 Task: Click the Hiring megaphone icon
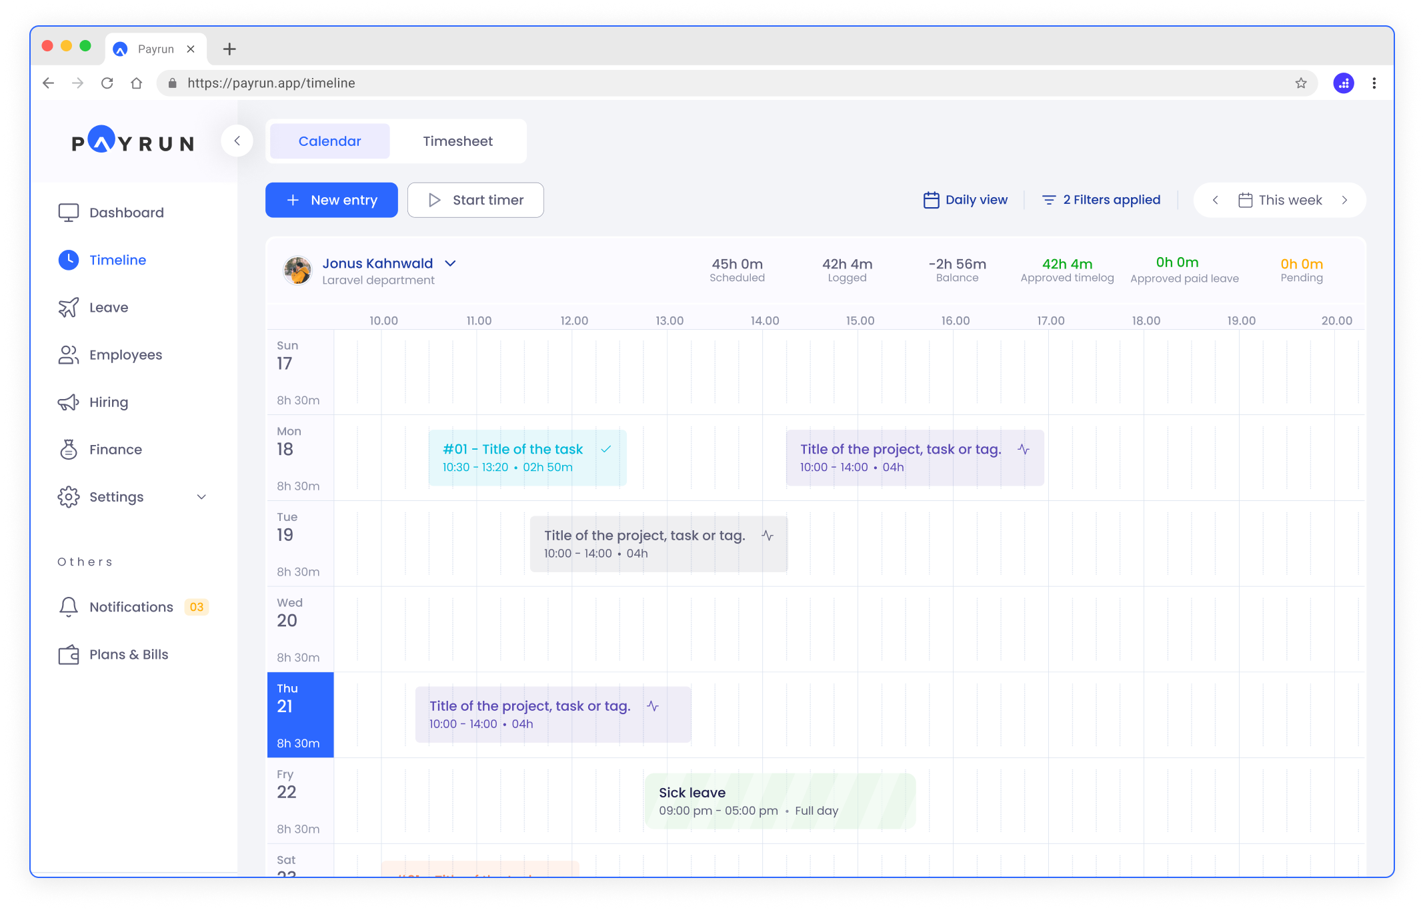pyautogui.click(x=68, y=402)
